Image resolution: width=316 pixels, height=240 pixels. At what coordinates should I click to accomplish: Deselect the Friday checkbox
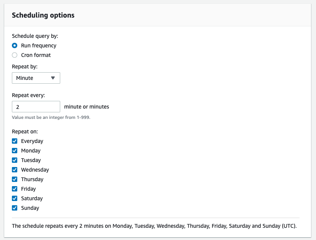pyautogui.click(x=15, y=189)
